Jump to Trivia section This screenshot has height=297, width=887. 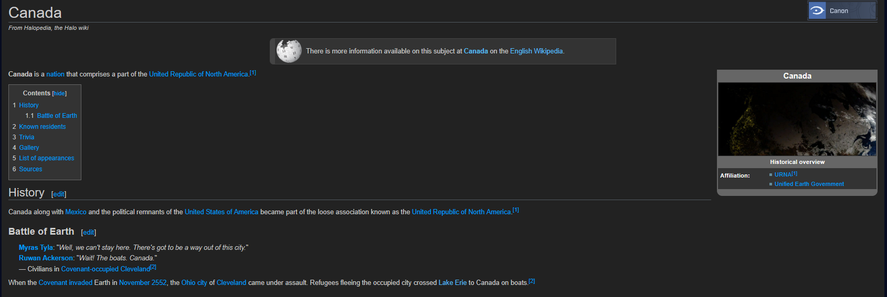pos(27,137)
